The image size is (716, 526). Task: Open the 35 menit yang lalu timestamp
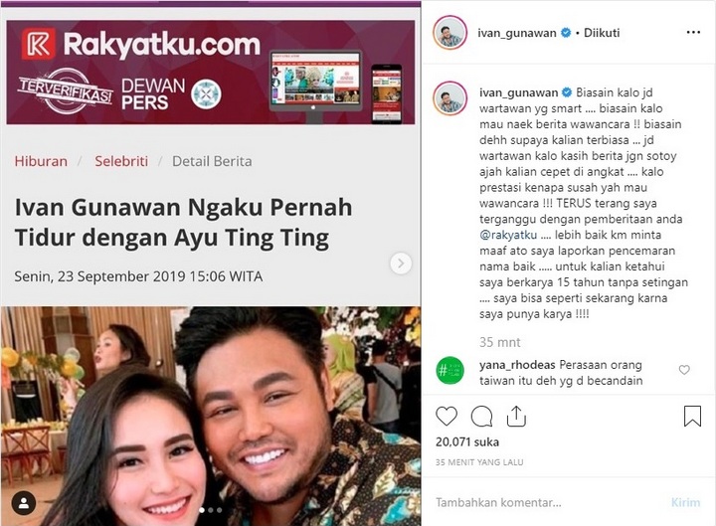479,462
